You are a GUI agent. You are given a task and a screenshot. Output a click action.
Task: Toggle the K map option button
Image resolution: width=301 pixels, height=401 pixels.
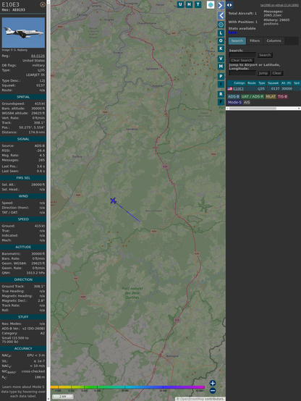(221, 48)
